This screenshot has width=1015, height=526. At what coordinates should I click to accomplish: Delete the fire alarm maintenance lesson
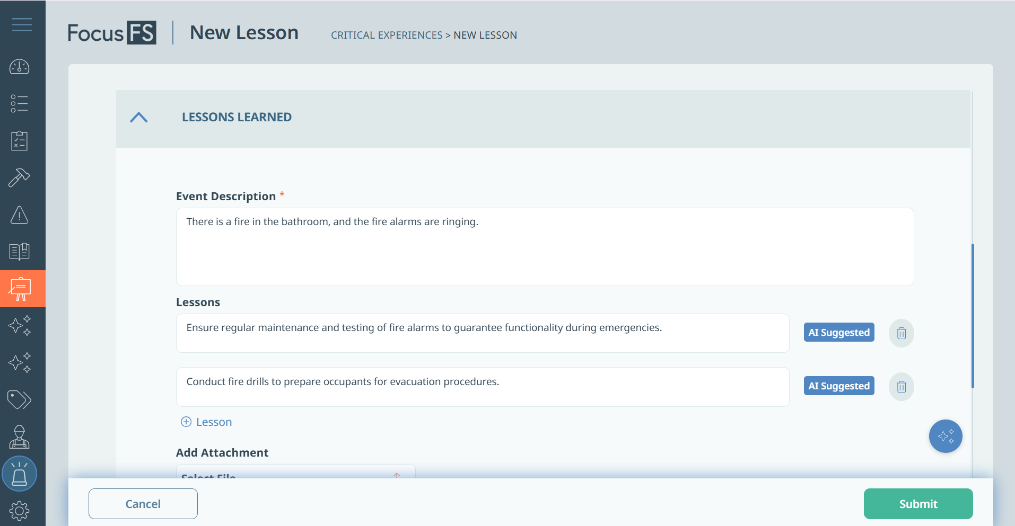pyautogui.click(x=901, y=333)
